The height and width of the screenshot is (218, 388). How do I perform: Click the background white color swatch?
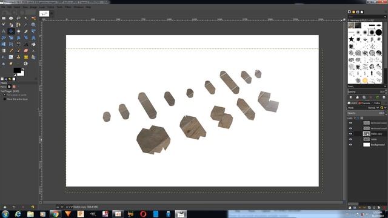coord(22,74)
